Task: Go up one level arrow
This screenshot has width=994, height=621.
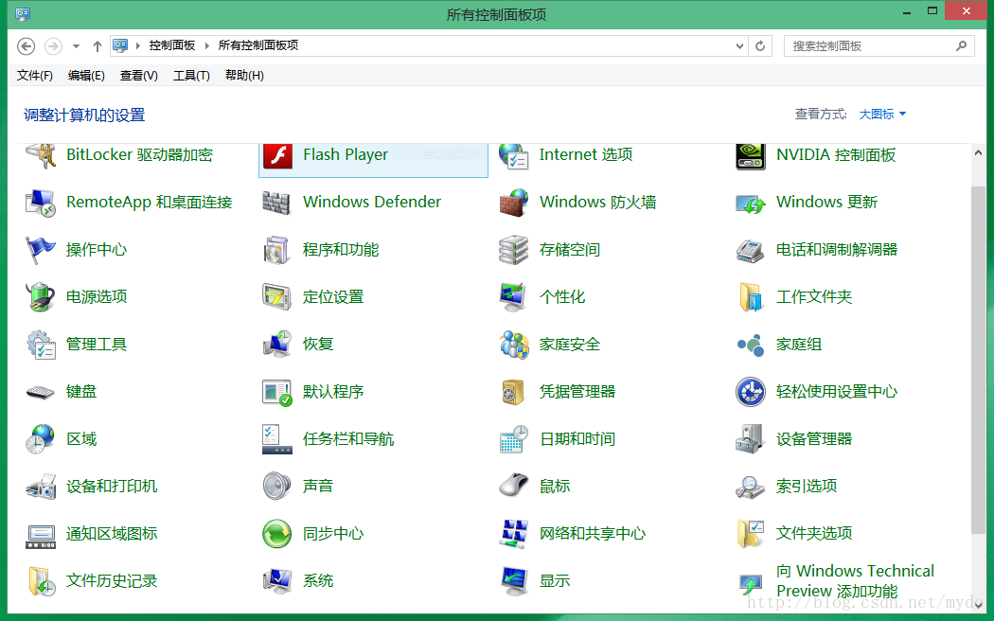Action: point(97,46)
